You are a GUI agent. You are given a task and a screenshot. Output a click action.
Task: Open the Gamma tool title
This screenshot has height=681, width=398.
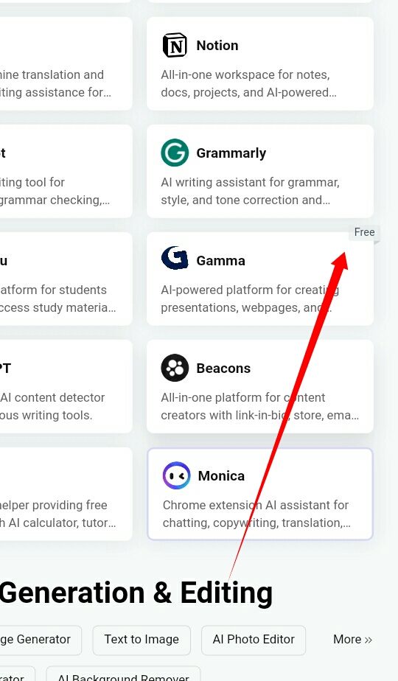220,261
